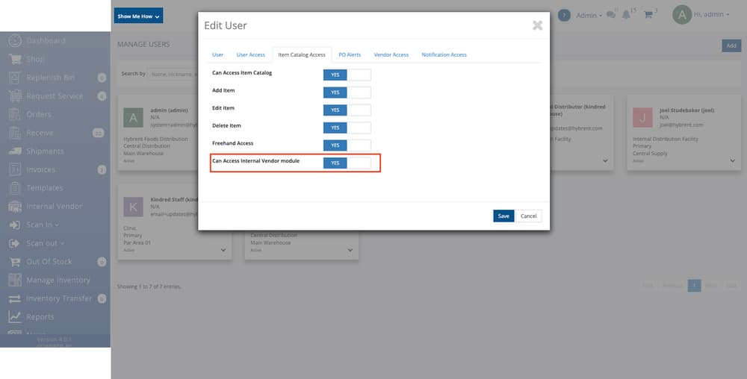Click 'Showing 1 to 7 of 7 entries.' text
The image size is (747, 379).
tap(149, 286)
